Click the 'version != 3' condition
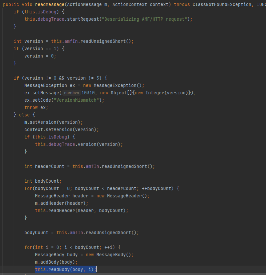 pos(83,78)
